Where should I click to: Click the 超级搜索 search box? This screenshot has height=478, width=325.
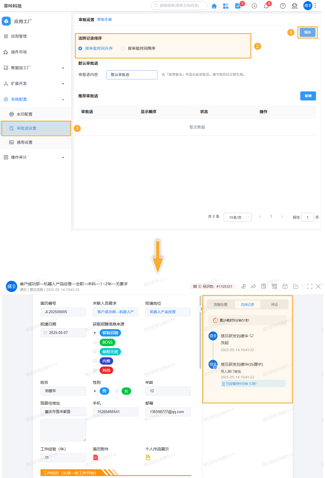pyautogui.click(x=179, y=6)
